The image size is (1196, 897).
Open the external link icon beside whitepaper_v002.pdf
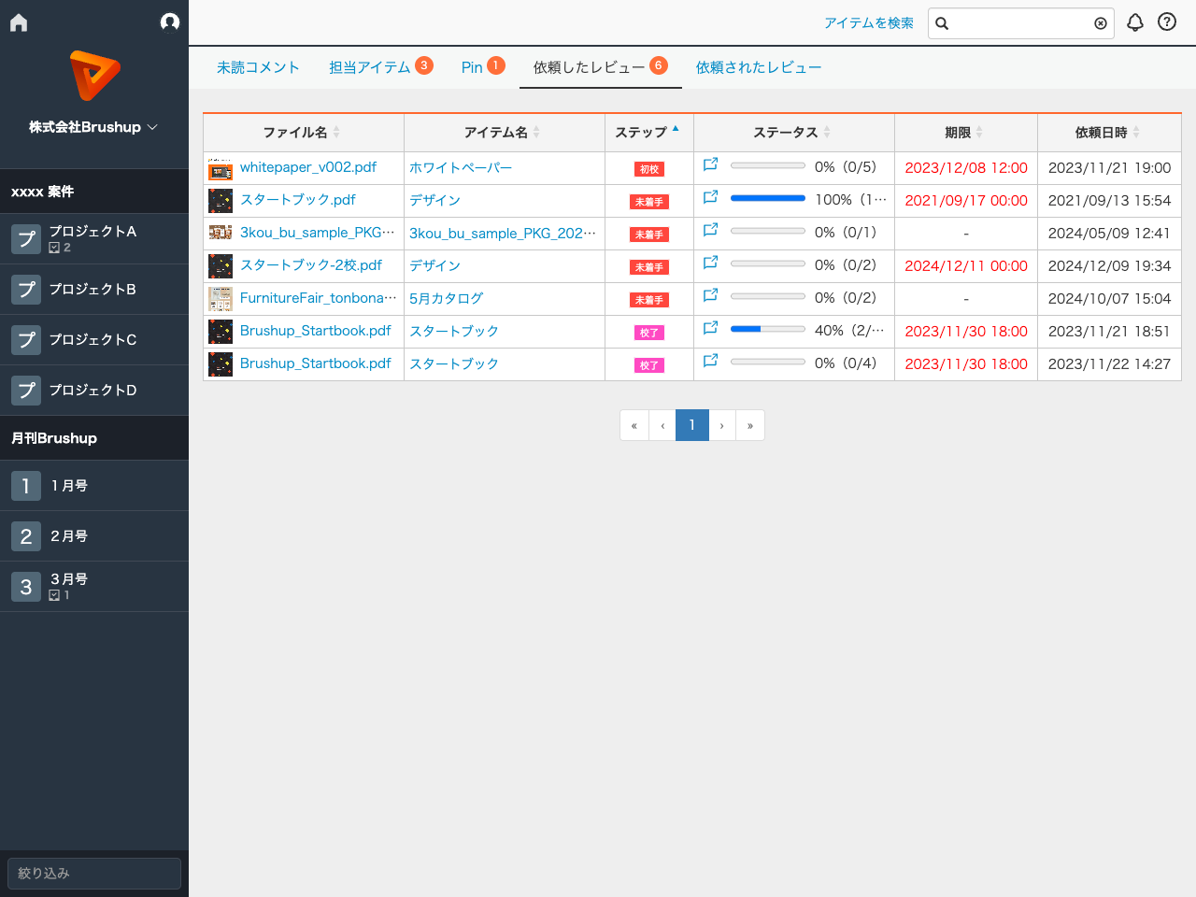click(x=710, y=164)
